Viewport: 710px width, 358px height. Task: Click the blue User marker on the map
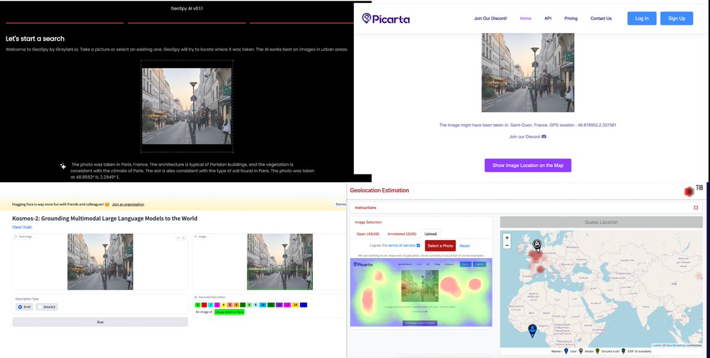(x=532, y=330)
